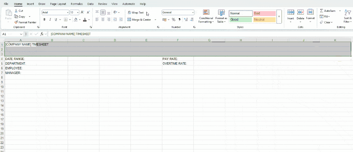The image size is (353, 152).
Task: Click the Fill Color paint bucket icon
Action: point(76,20)
